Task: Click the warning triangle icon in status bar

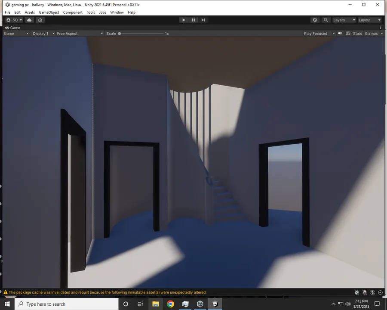Action: coord(6,292)
